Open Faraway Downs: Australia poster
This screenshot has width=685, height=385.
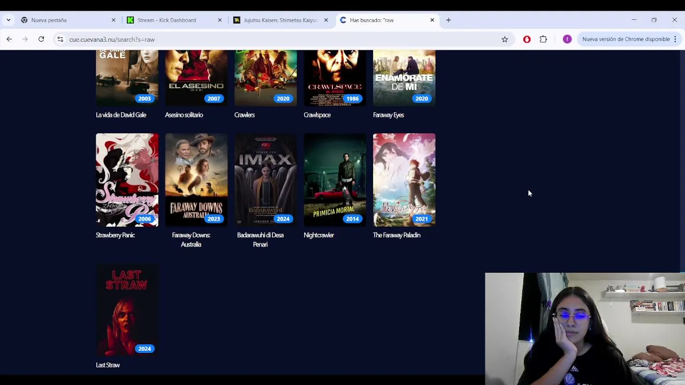coord(196,180)
